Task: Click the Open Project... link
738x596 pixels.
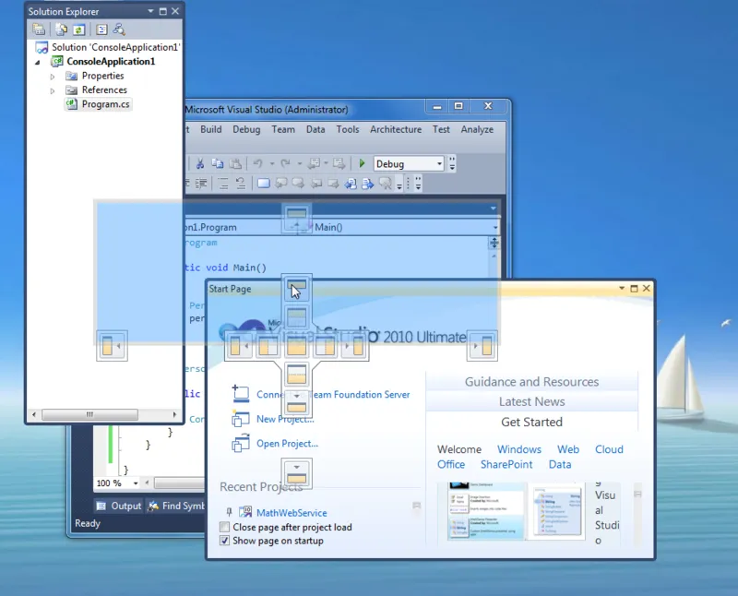Action: [287, 444]
